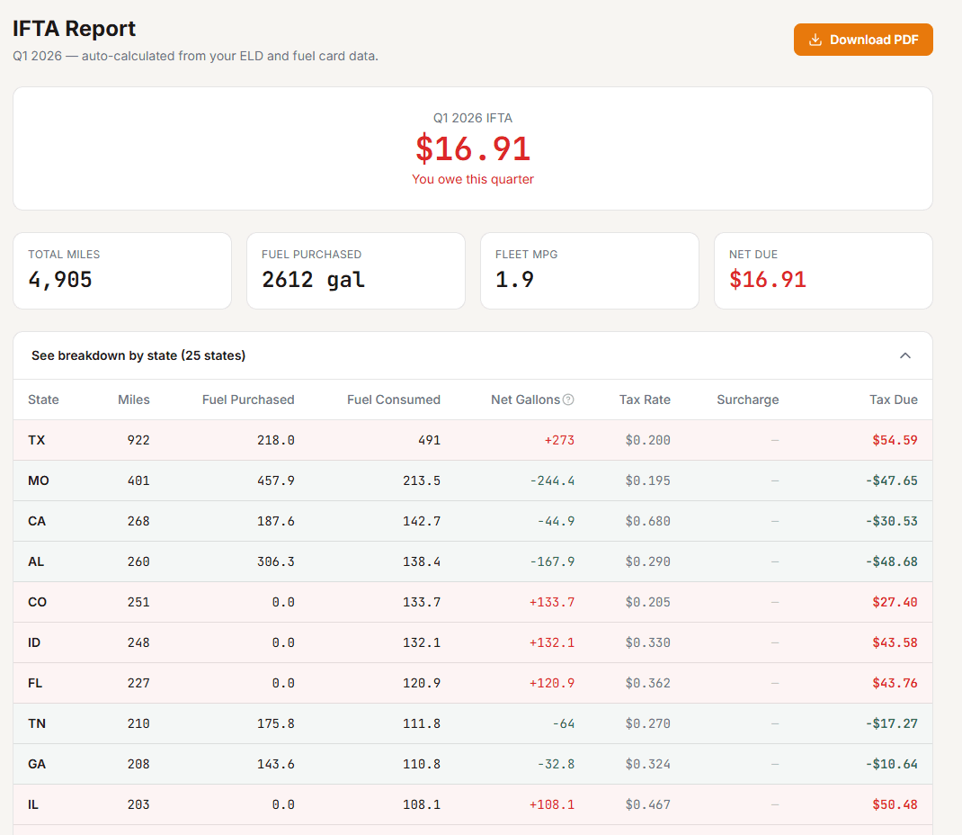
Task: Click the Fuel Consumed column header
Action: click(x=394, y=400)
